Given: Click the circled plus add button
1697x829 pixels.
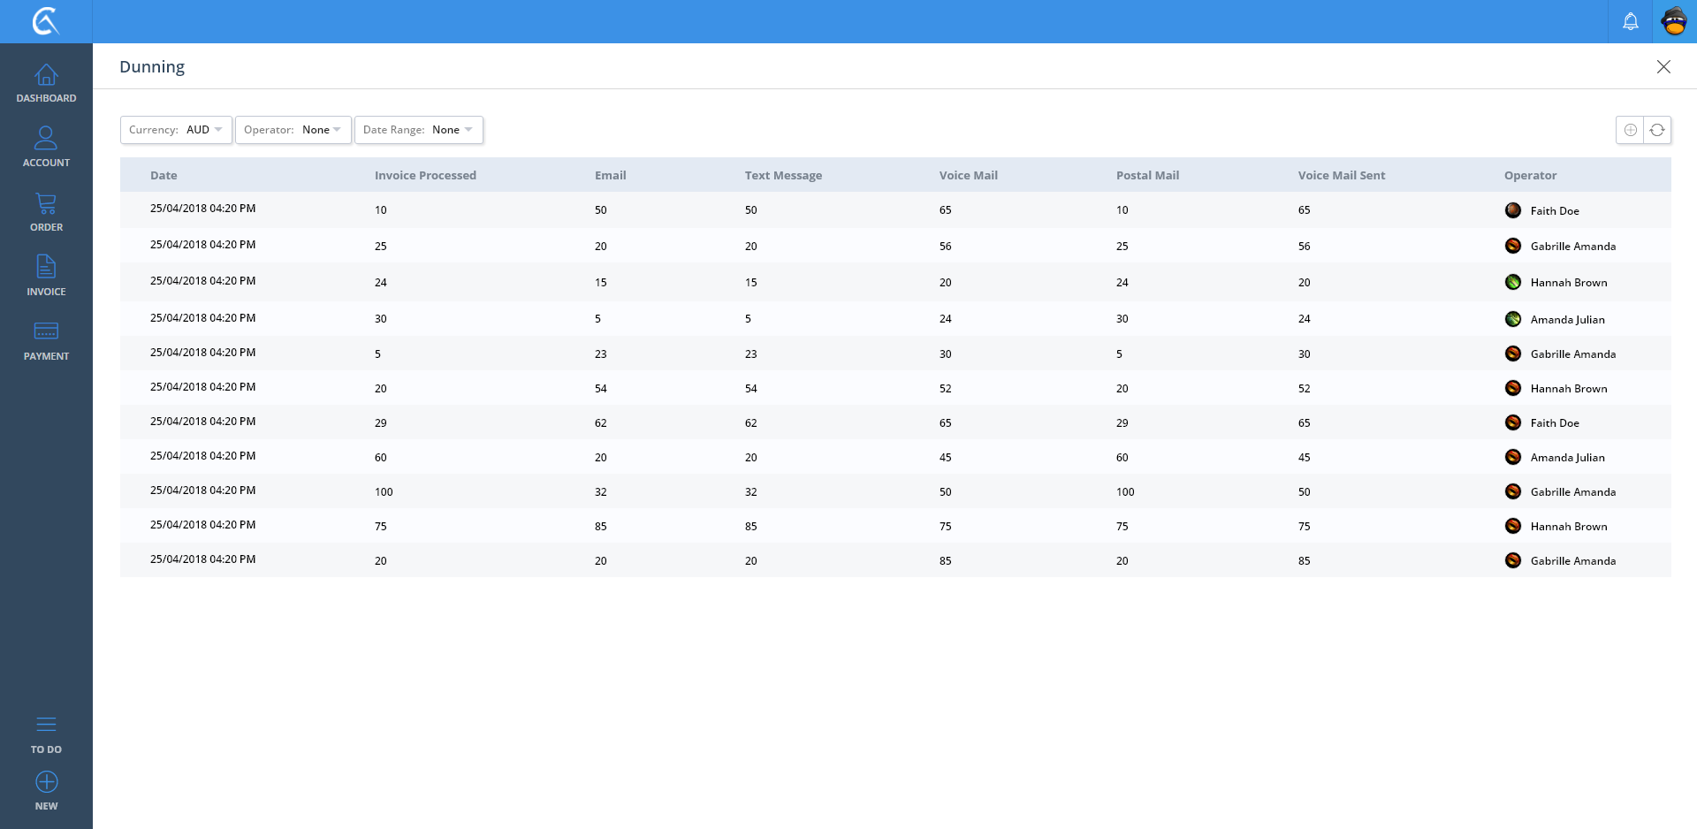Looking at the screenshot, I should (1630, 130).
